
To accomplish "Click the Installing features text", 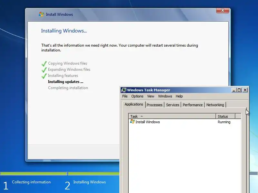I will tap(63, 76).
